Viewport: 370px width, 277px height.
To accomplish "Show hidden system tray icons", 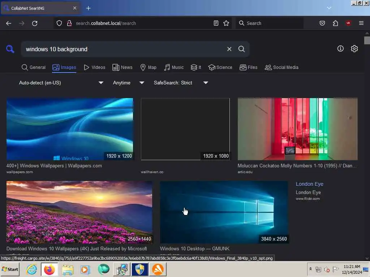I will pos(310,269).
